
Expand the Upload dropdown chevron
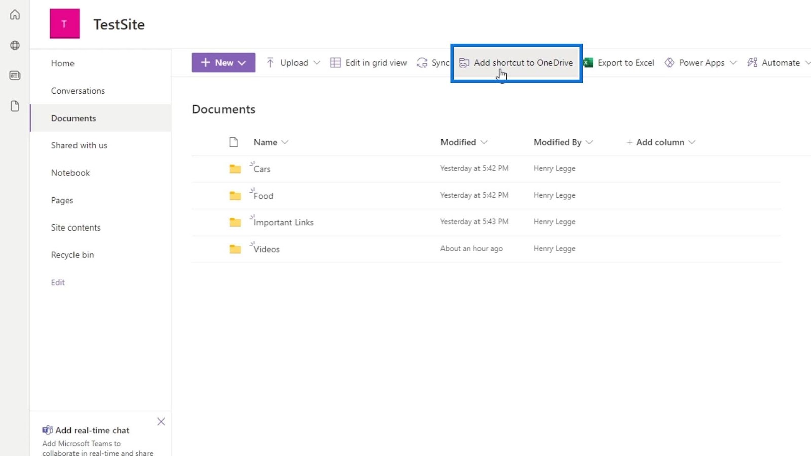coord(317,63)
